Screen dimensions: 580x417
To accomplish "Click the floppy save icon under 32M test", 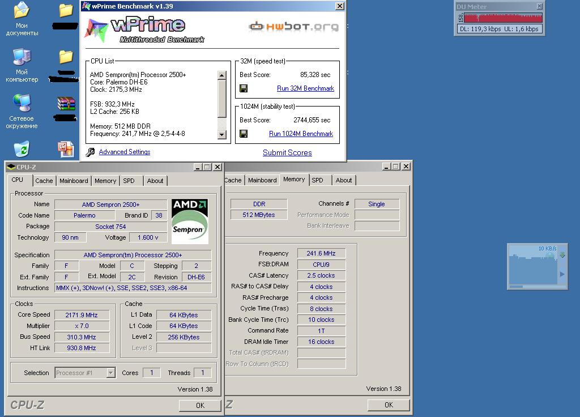I will point(244,88).
